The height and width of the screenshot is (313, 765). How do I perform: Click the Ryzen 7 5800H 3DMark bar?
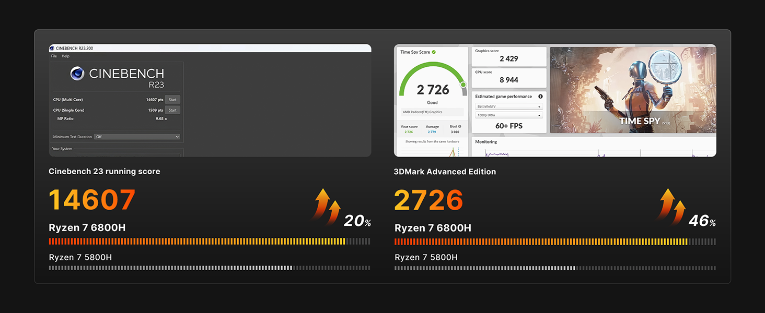click(555, 268)
